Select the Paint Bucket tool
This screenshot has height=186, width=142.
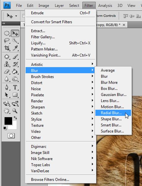15,72
